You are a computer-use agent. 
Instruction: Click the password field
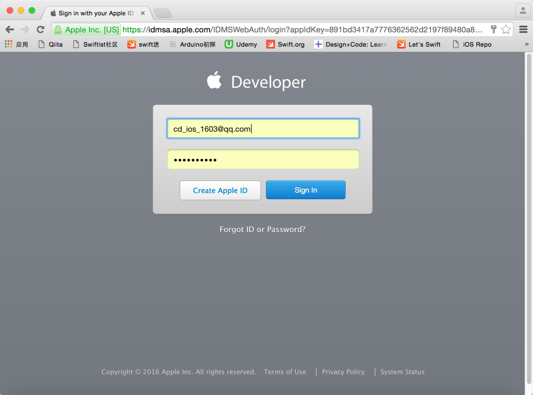coord(263,159)
